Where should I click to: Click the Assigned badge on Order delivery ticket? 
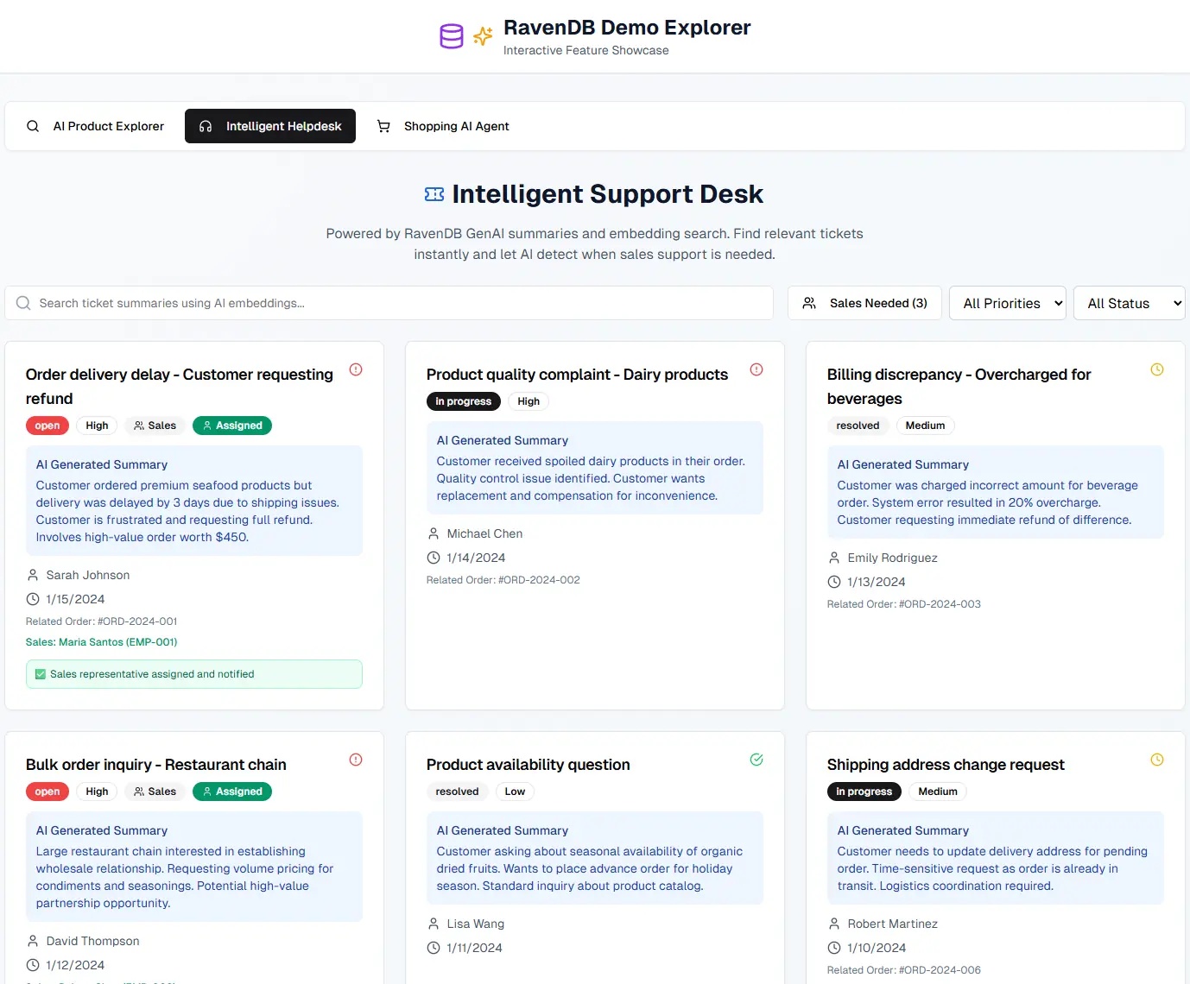tap(232, 426)
